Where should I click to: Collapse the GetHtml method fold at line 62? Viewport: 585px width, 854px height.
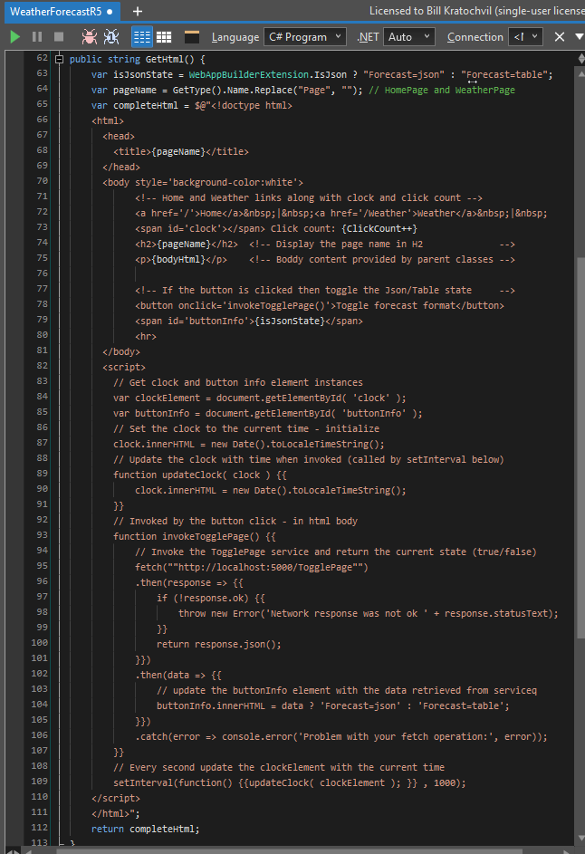point(60,60)
